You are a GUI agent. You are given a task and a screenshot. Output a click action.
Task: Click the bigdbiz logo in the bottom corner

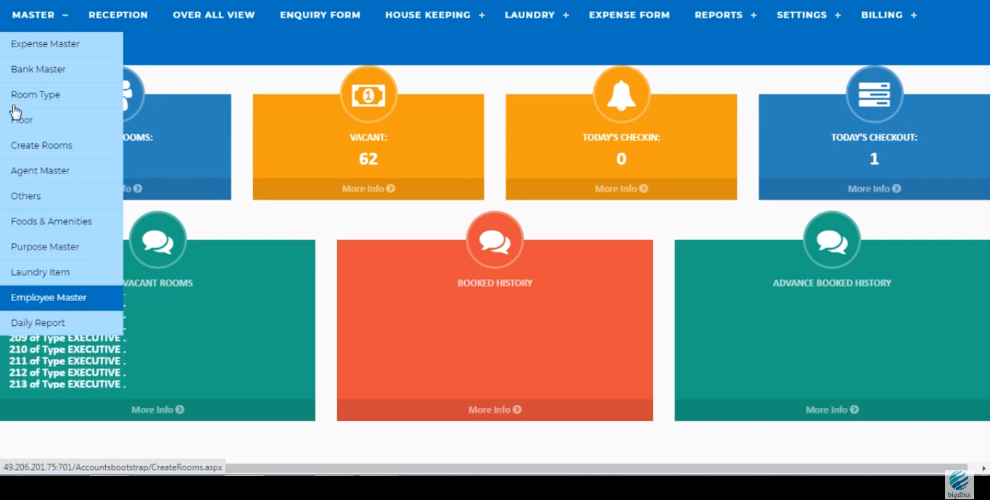[x=959, y=485]
